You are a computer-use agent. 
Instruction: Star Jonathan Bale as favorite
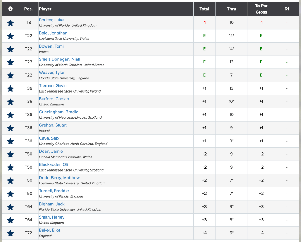click(x=10, y=36)
